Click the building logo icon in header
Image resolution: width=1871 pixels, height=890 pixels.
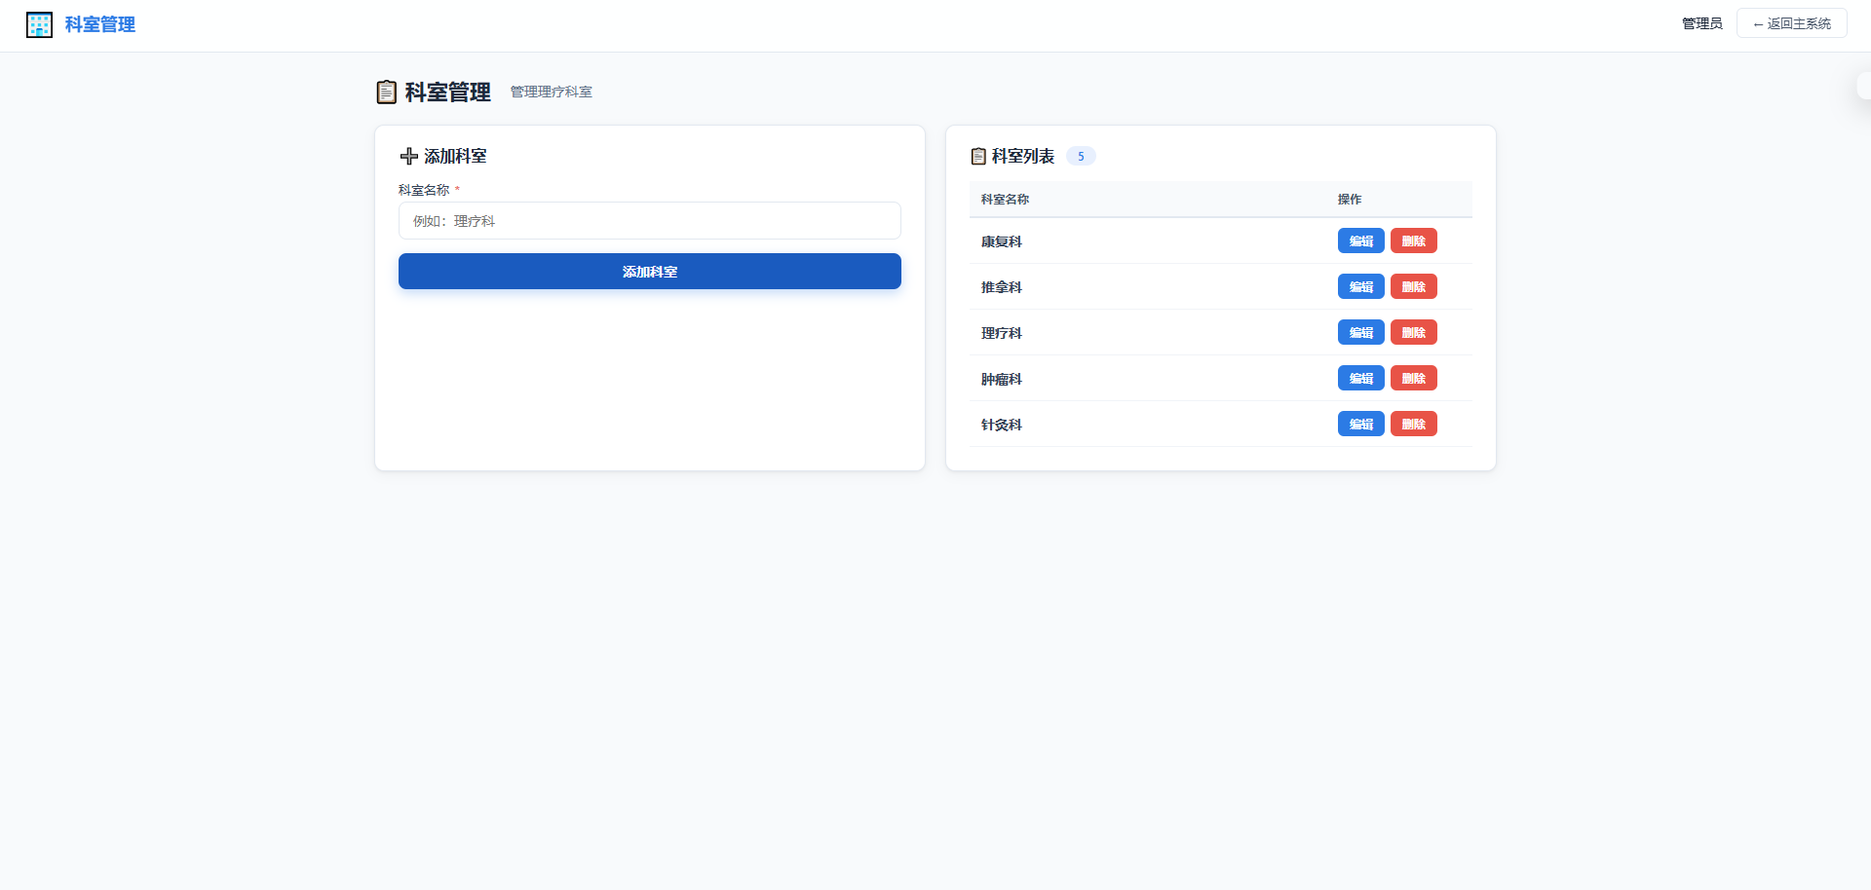[39, 24]
